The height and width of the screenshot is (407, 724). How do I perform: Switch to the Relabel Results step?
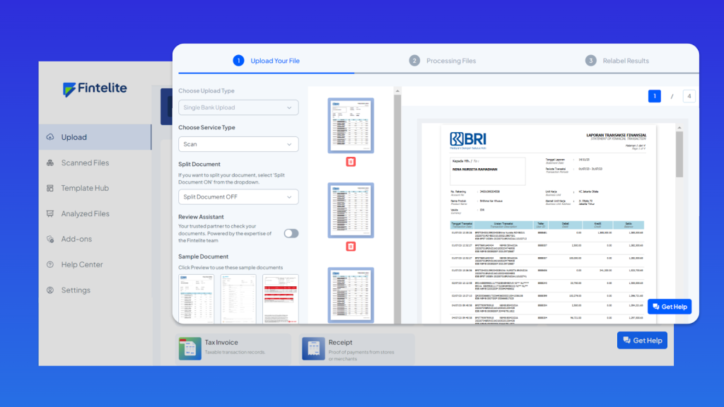pos(617,61)
